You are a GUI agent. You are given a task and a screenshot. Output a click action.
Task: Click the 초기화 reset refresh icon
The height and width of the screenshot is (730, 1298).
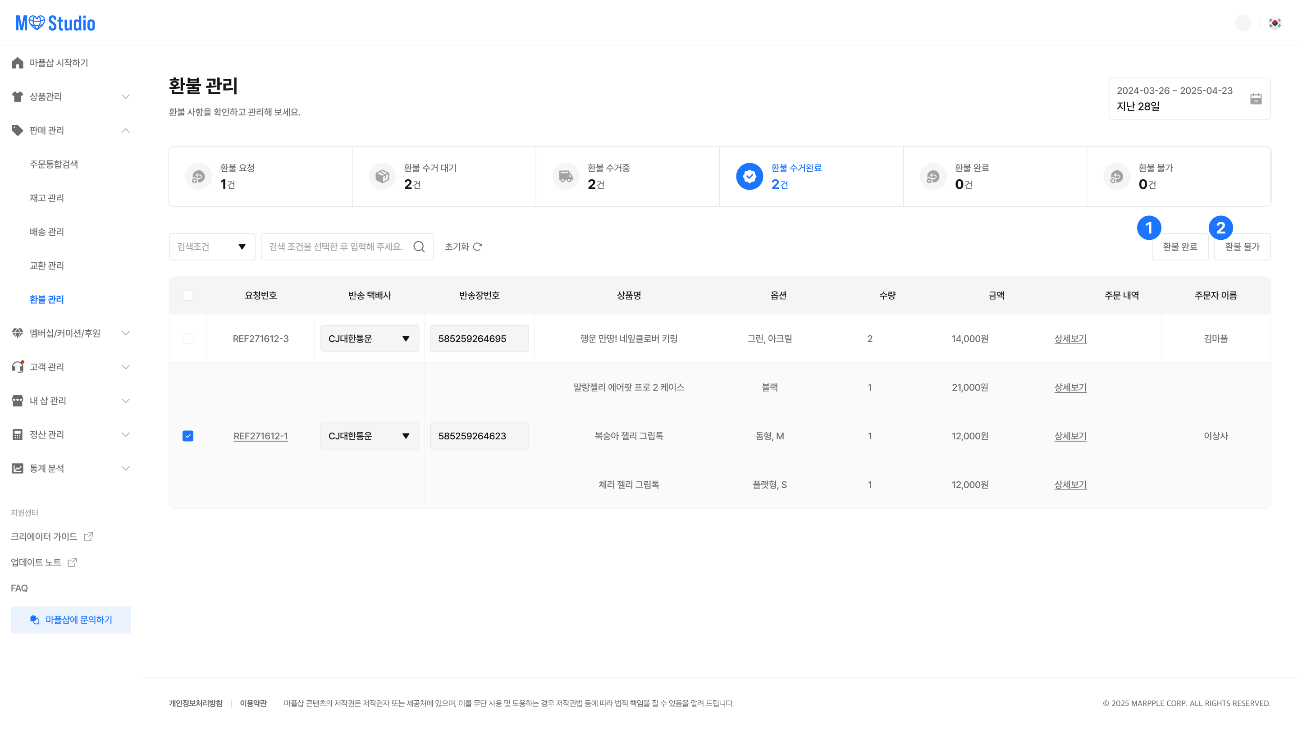[x=478, y=246]
